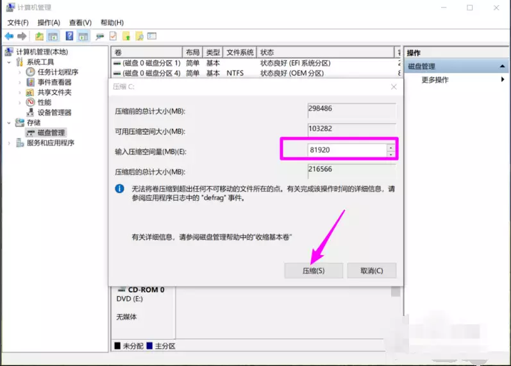This screenshot has width=511, height=366.
Task: Increase shrink amount with spinner up arrow
Action: [390, 147]
